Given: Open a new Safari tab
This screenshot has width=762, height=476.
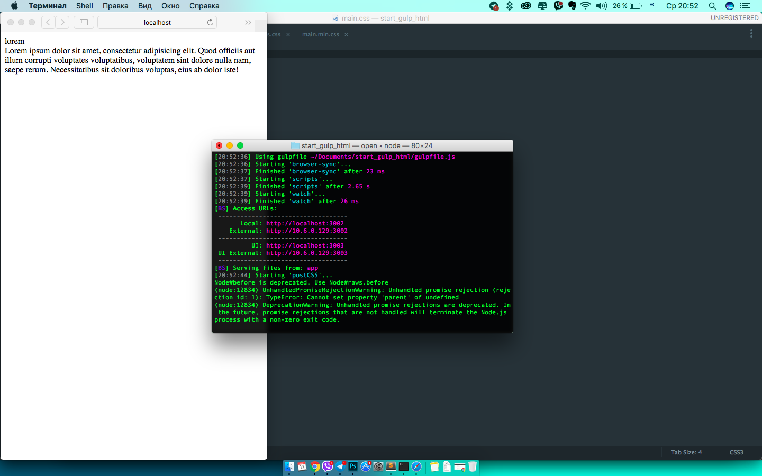Looking at the screenshot, I should coord(261,25).
